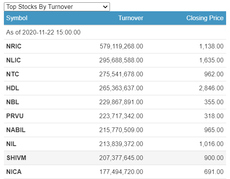
Task: Click the dropdown chevron arrow
Action: point(105,7)
